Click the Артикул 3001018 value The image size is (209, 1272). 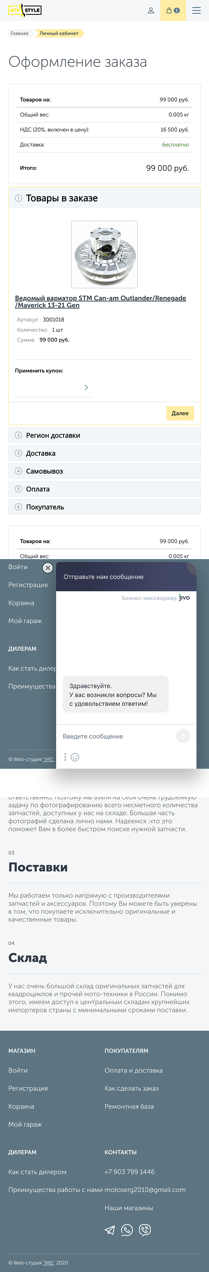point(53,320)
